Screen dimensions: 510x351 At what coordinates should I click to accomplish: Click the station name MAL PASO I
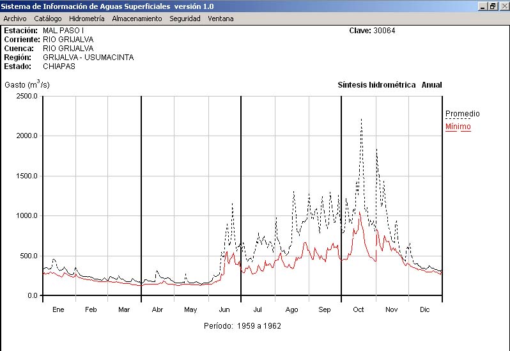point(63,31)
